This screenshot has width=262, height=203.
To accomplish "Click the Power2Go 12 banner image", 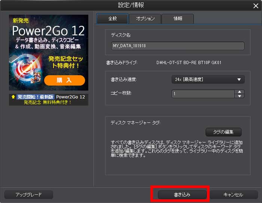I will pos(49,53).
